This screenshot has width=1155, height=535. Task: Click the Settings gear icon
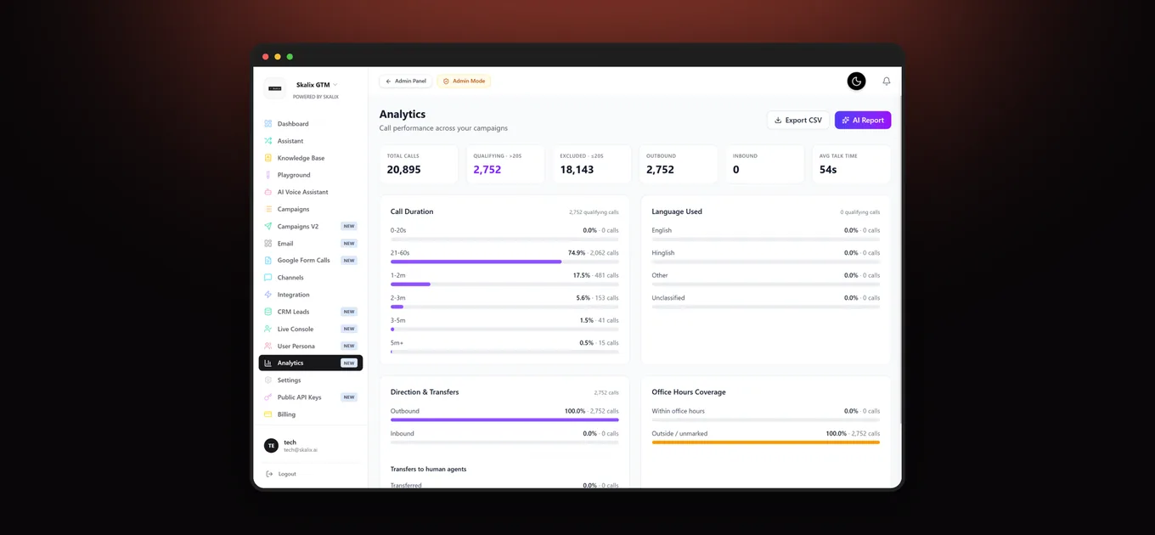pyautogui.click(x=268, y=380)
